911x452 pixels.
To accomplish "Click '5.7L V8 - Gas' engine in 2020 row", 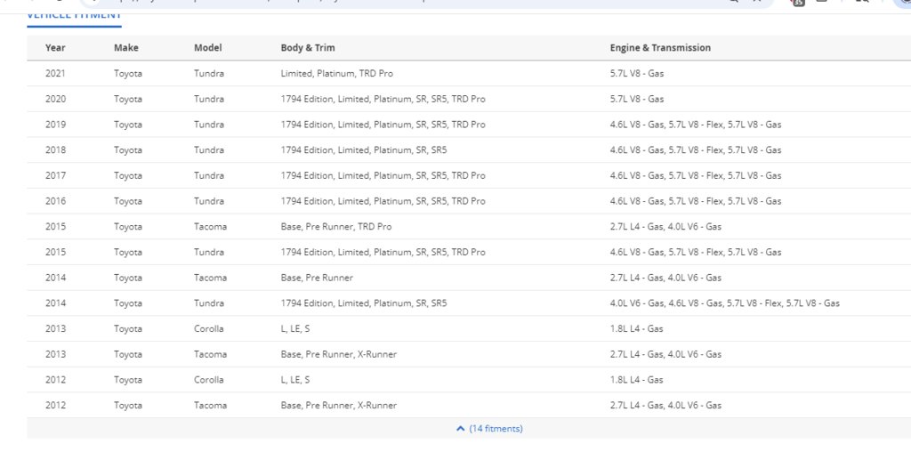I will pyautogui.click(x=637, y=100).
